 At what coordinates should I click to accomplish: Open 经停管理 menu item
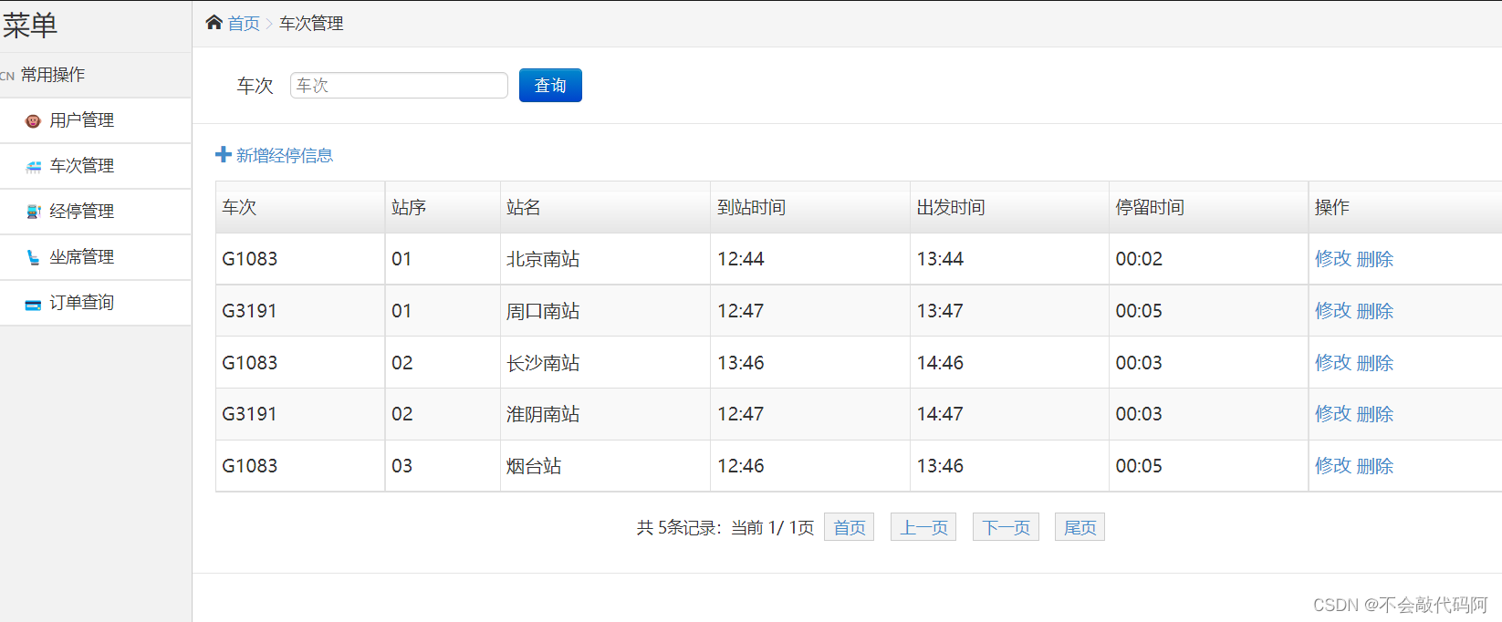tap(96, 212)
